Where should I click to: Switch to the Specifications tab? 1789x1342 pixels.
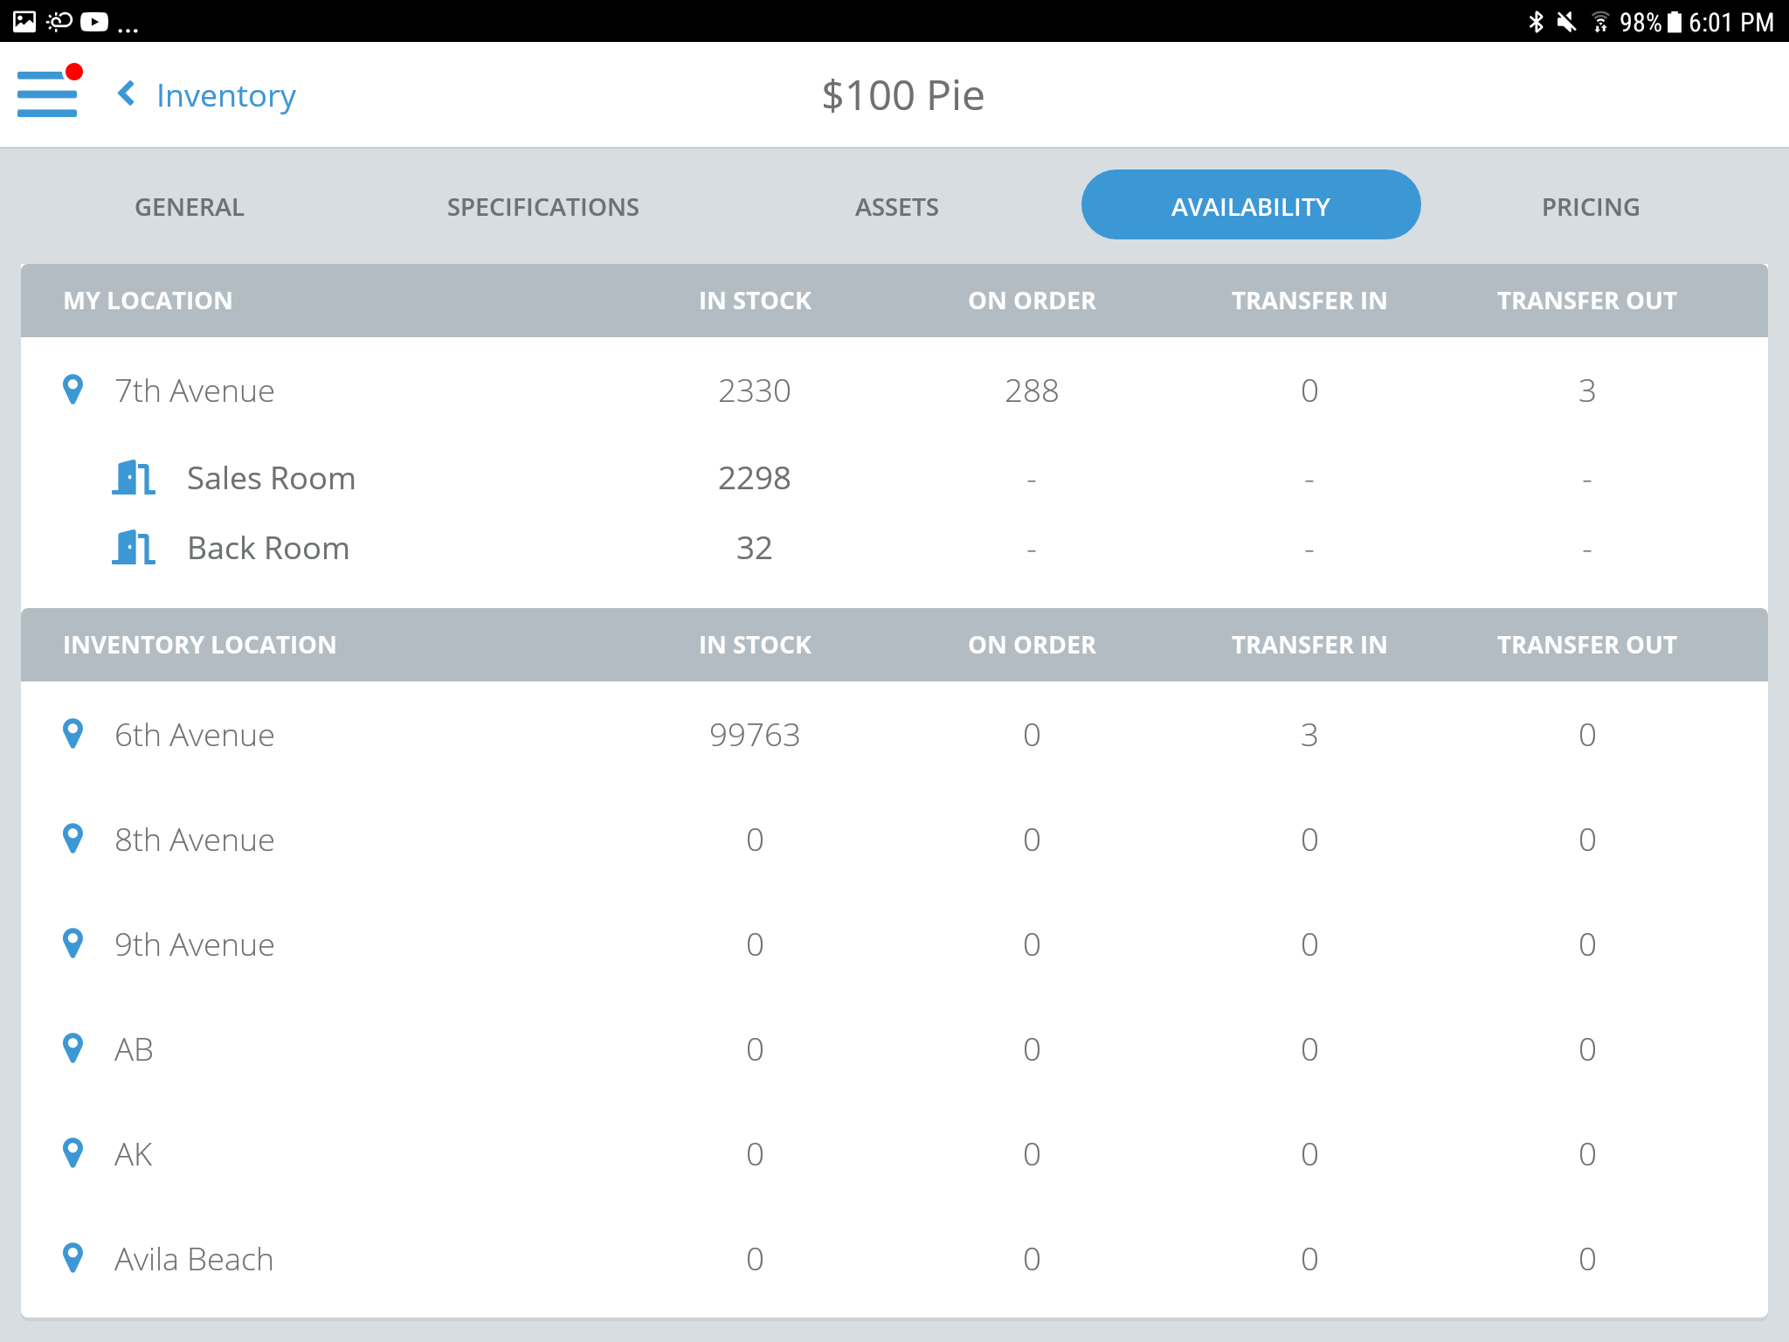click(542, 206)
